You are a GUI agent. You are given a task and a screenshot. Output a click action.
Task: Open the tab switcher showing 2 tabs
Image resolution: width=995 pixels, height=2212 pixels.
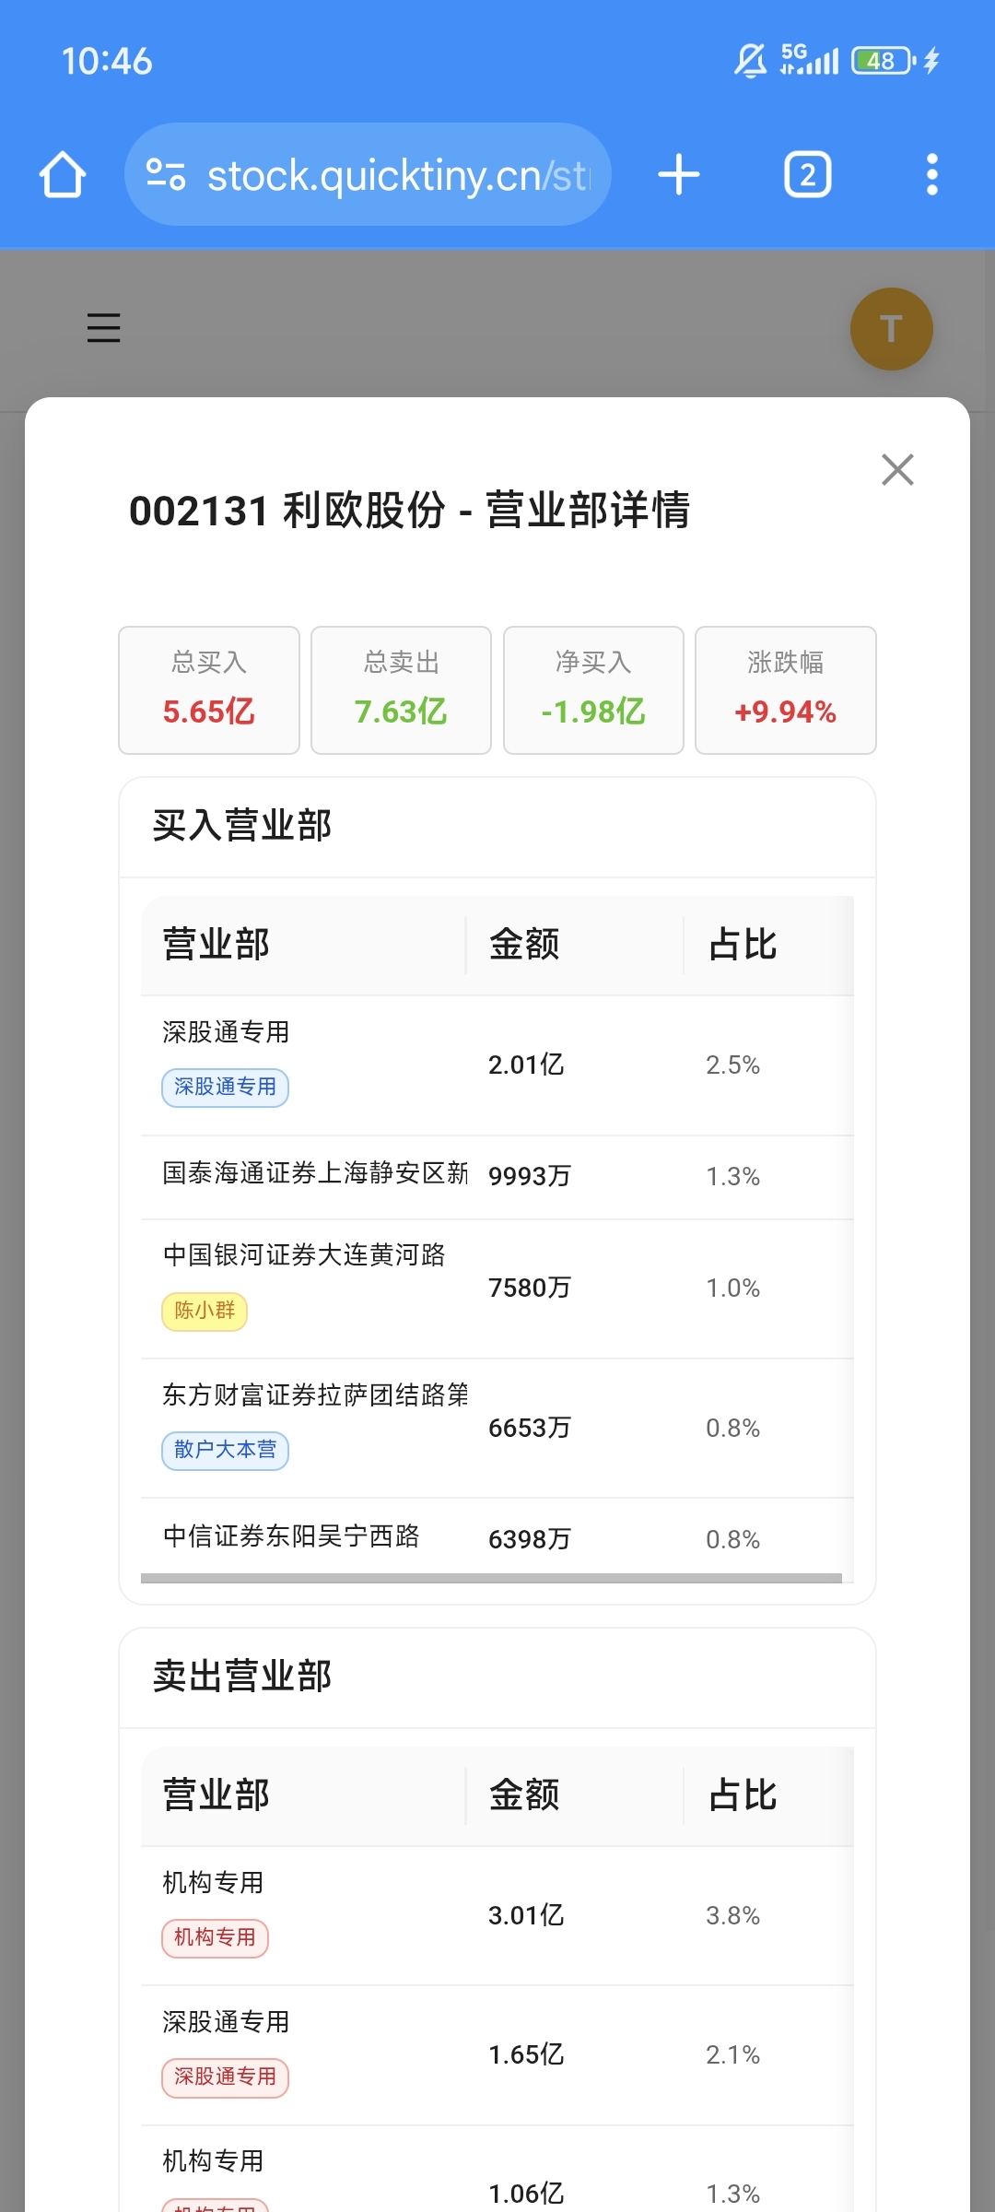pyautogui.click(x=807, y=174)
